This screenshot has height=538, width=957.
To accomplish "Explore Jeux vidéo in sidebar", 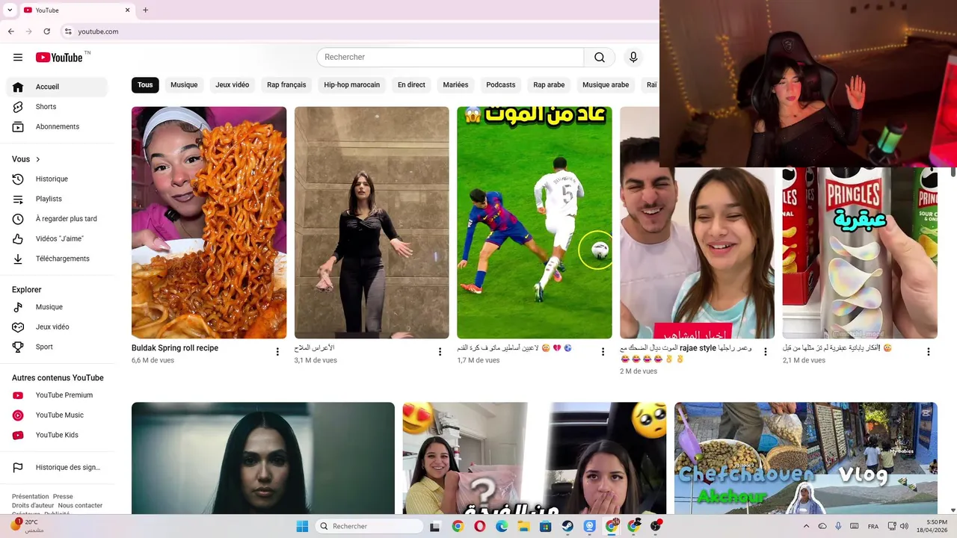I will [x=57, y=327].
